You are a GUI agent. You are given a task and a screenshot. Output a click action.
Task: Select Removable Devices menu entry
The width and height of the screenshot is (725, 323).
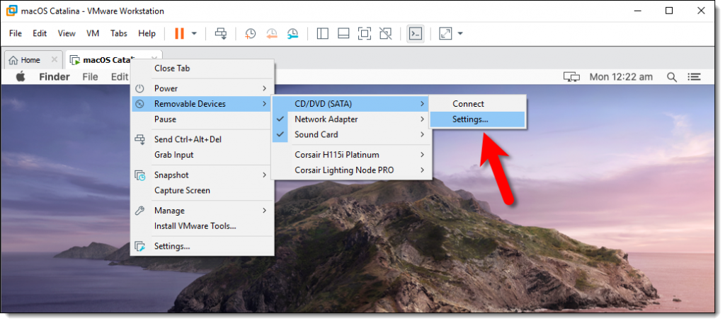tap(202, 104)
